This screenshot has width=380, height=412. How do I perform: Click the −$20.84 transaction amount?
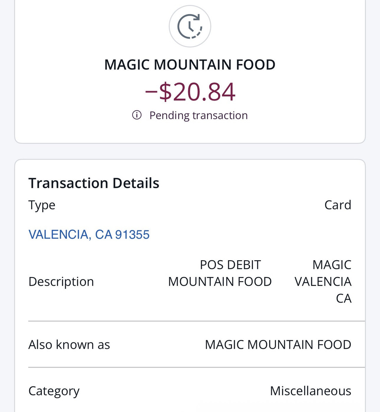click(190, 92)
